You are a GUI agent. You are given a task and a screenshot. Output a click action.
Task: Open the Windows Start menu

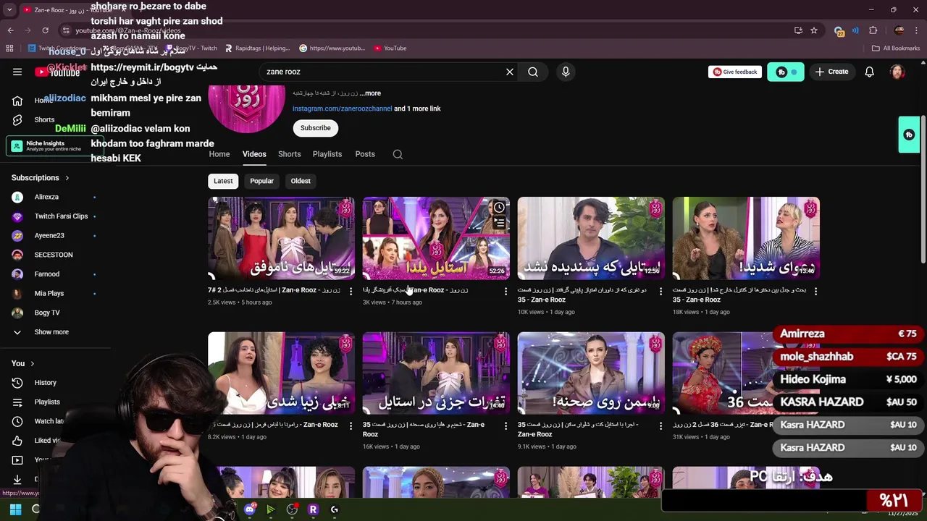click(x=15, y=509)
